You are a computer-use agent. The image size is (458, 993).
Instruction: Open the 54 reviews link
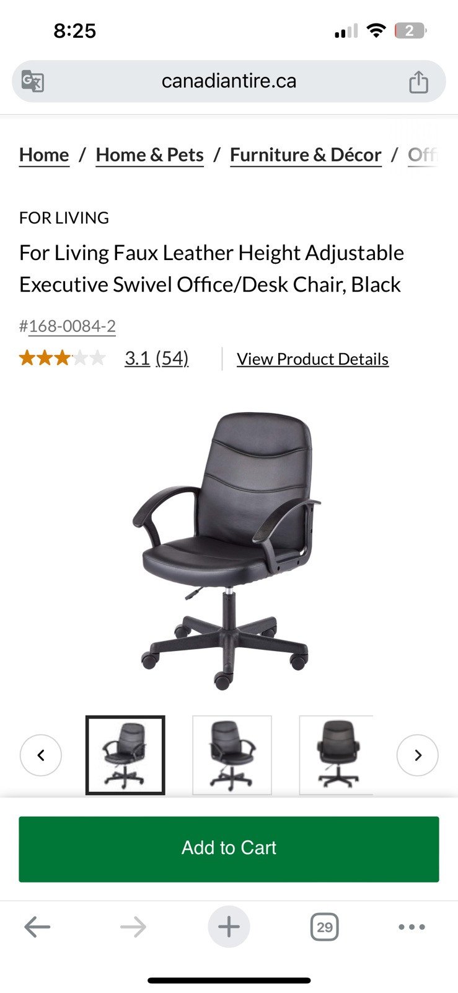point(172,358)
